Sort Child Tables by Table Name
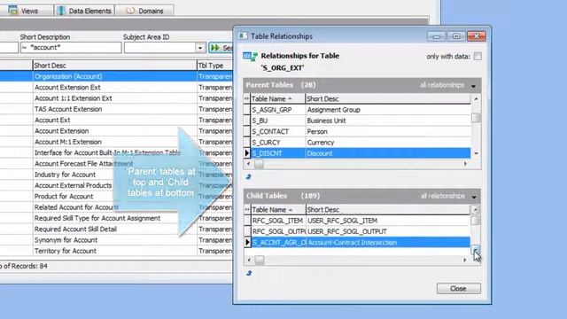This screenshot has width=567, height=319. 278,209
